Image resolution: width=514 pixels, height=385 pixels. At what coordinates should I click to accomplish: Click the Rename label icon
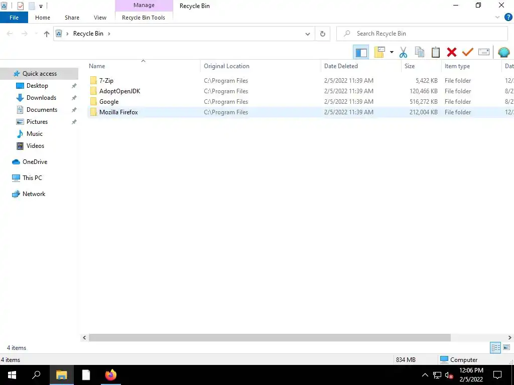(x=484, y=52)
